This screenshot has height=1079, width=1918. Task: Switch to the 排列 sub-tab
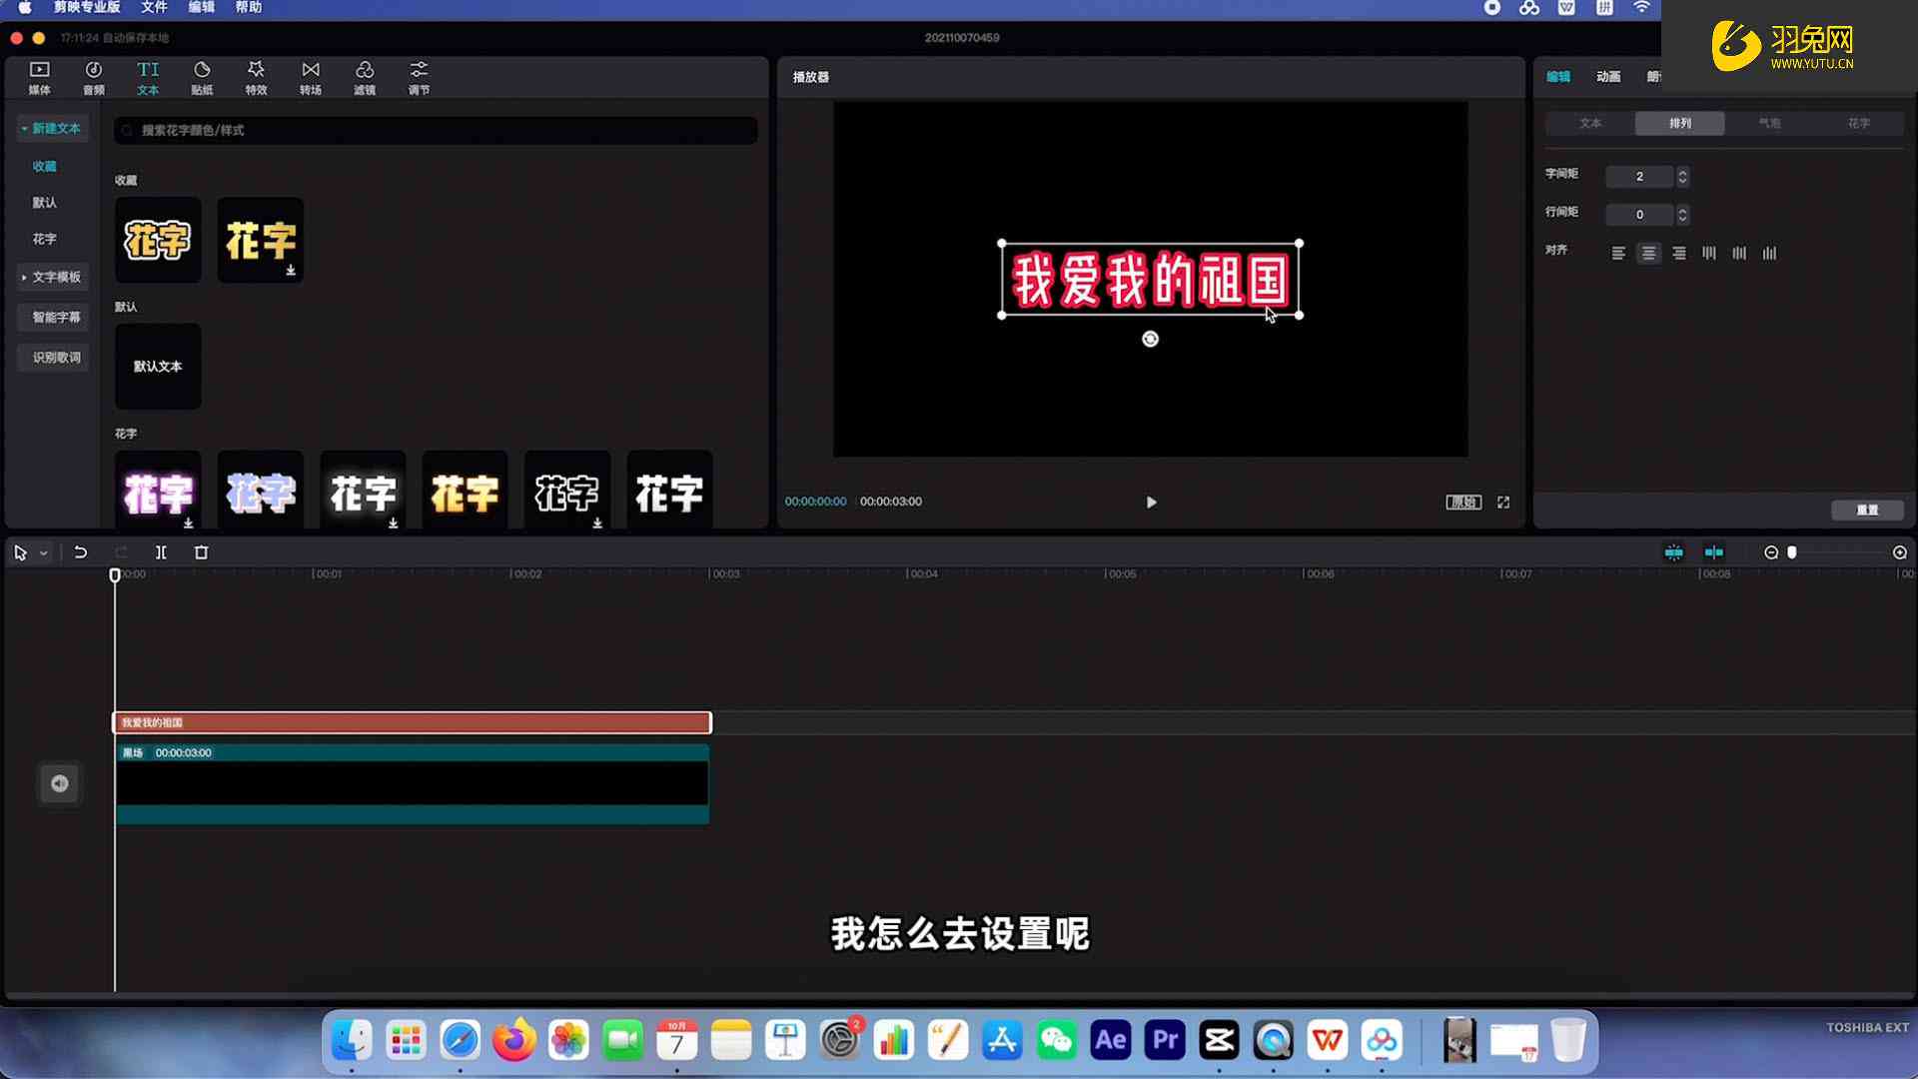point(1680,124)
